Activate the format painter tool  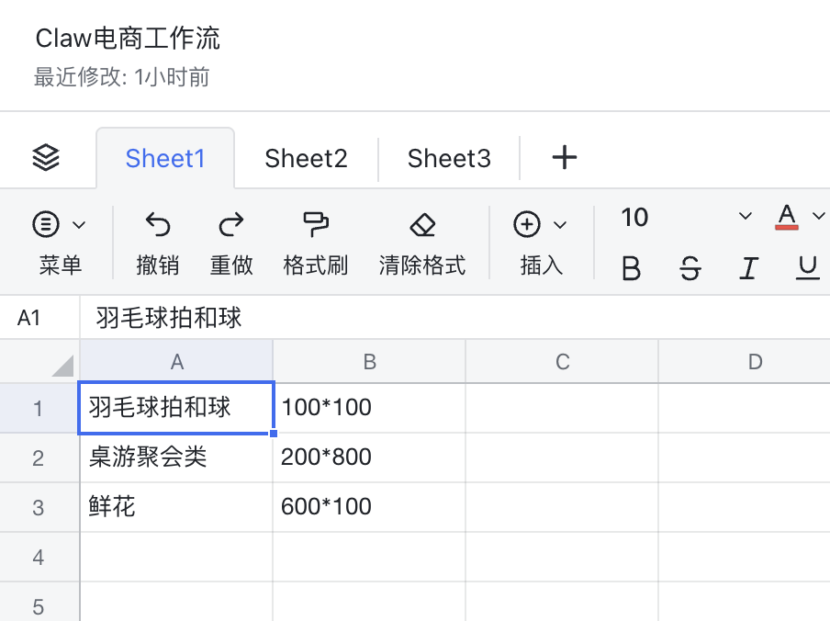coord(316,224)
